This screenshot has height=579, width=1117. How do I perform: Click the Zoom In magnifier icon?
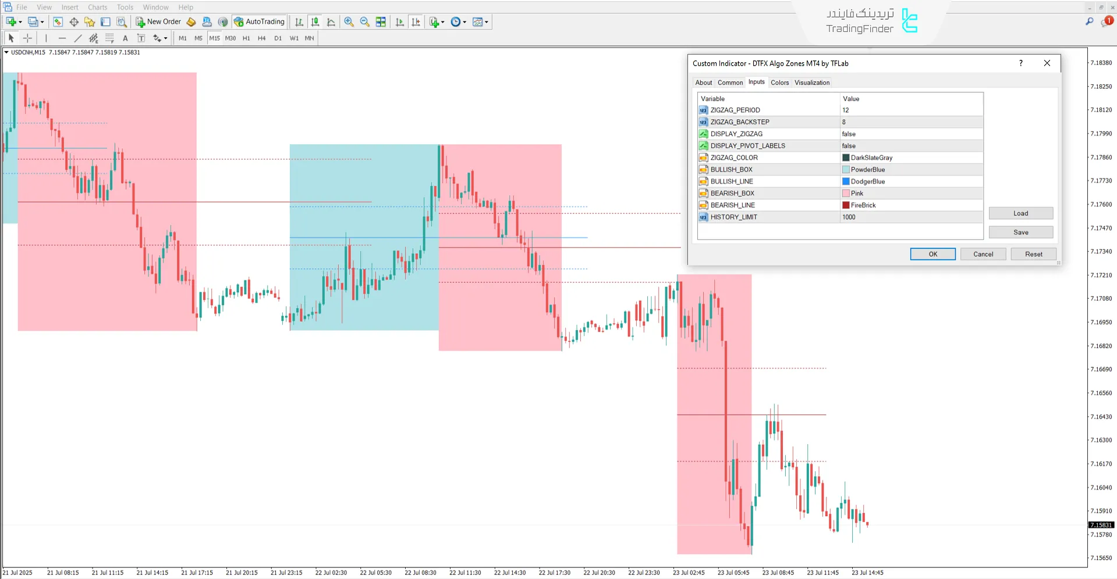click(349, 22)
